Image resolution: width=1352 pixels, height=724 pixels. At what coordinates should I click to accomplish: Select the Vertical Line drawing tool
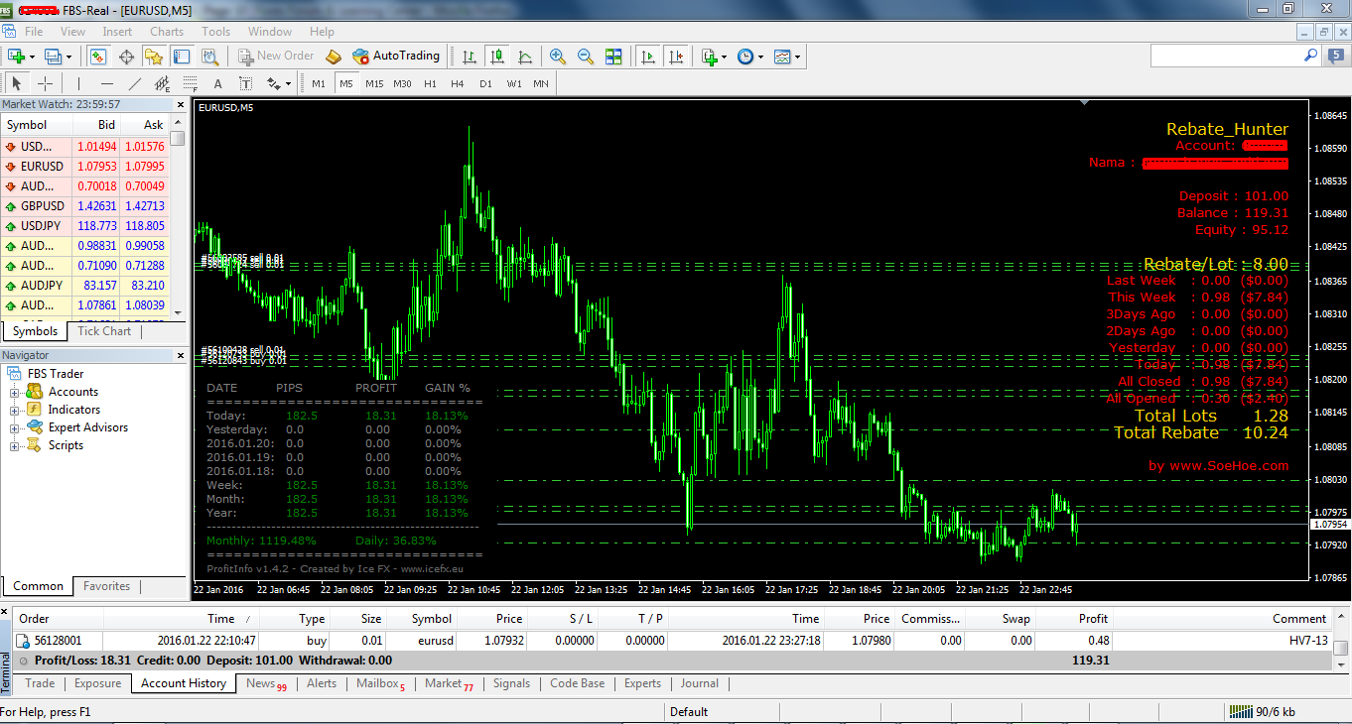pos(79,83)
